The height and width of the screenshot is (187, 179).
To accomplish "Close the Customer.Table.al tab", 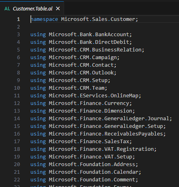I will (x=58, y=8).
